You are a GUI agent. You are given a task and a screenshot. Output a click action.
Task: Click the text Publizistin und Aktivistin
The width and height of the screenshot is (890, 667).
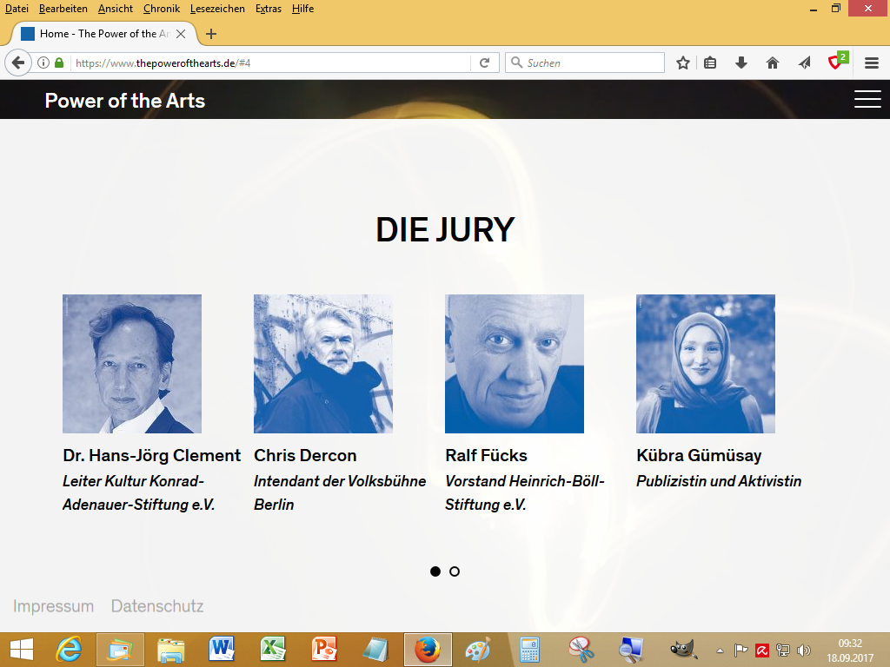719,481
